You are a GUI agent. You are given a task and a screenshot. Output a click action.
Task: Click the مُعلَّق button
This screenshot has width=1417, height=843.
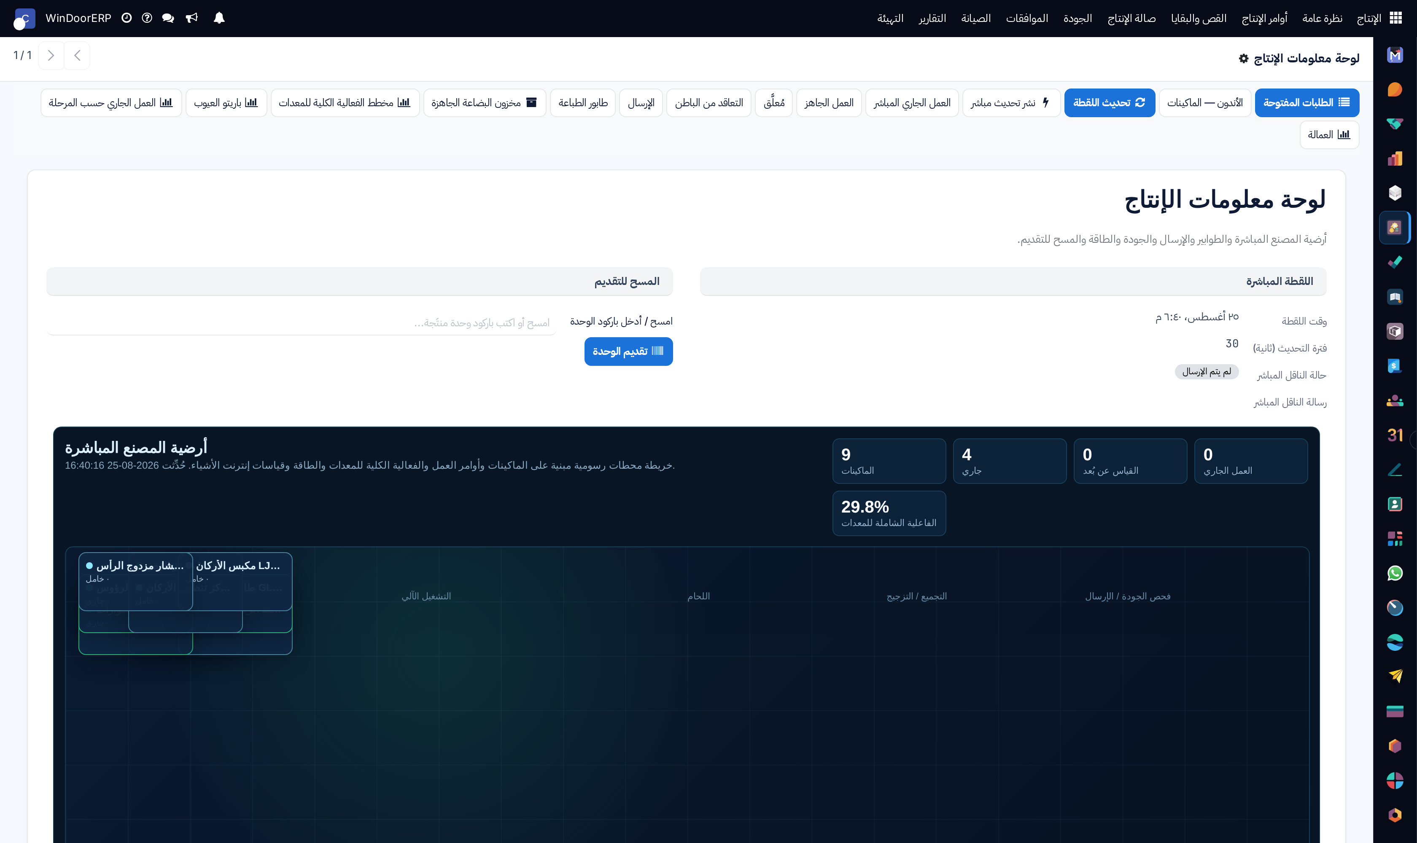[x=773, y=103]
